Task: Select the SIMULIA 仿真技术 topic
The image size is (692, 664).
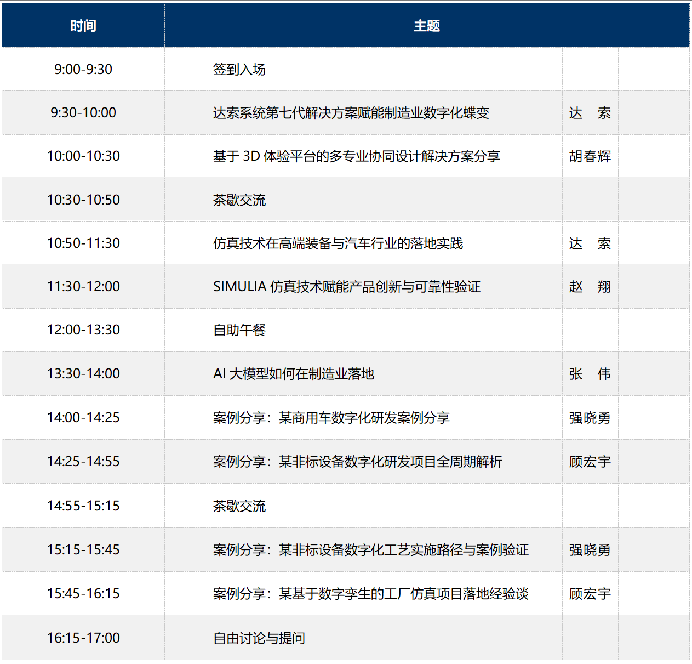Action: click(346, 287)
